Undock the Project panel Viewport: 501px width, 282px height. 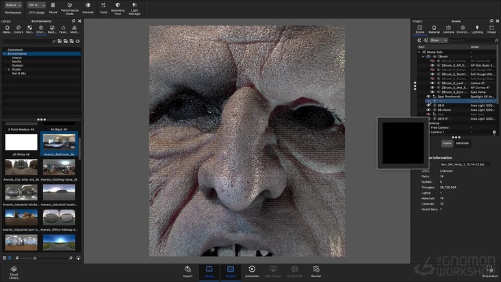tap(491, 21)
